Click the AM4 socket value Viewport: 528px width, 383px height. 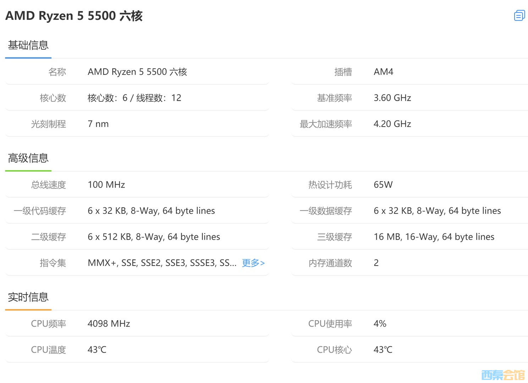point(383,72)
